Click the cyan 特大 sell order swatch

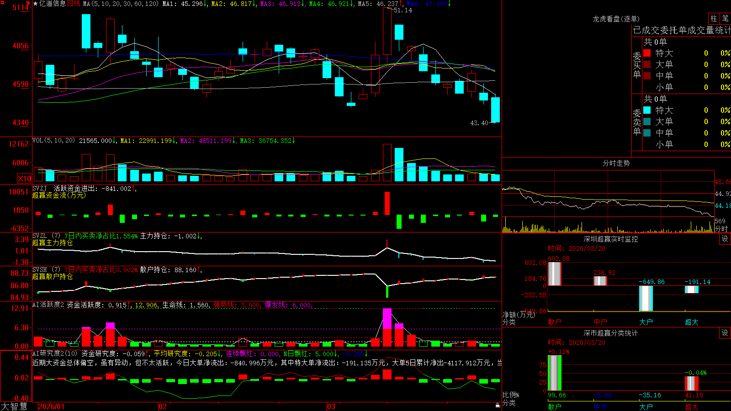(x=647, y=110)
